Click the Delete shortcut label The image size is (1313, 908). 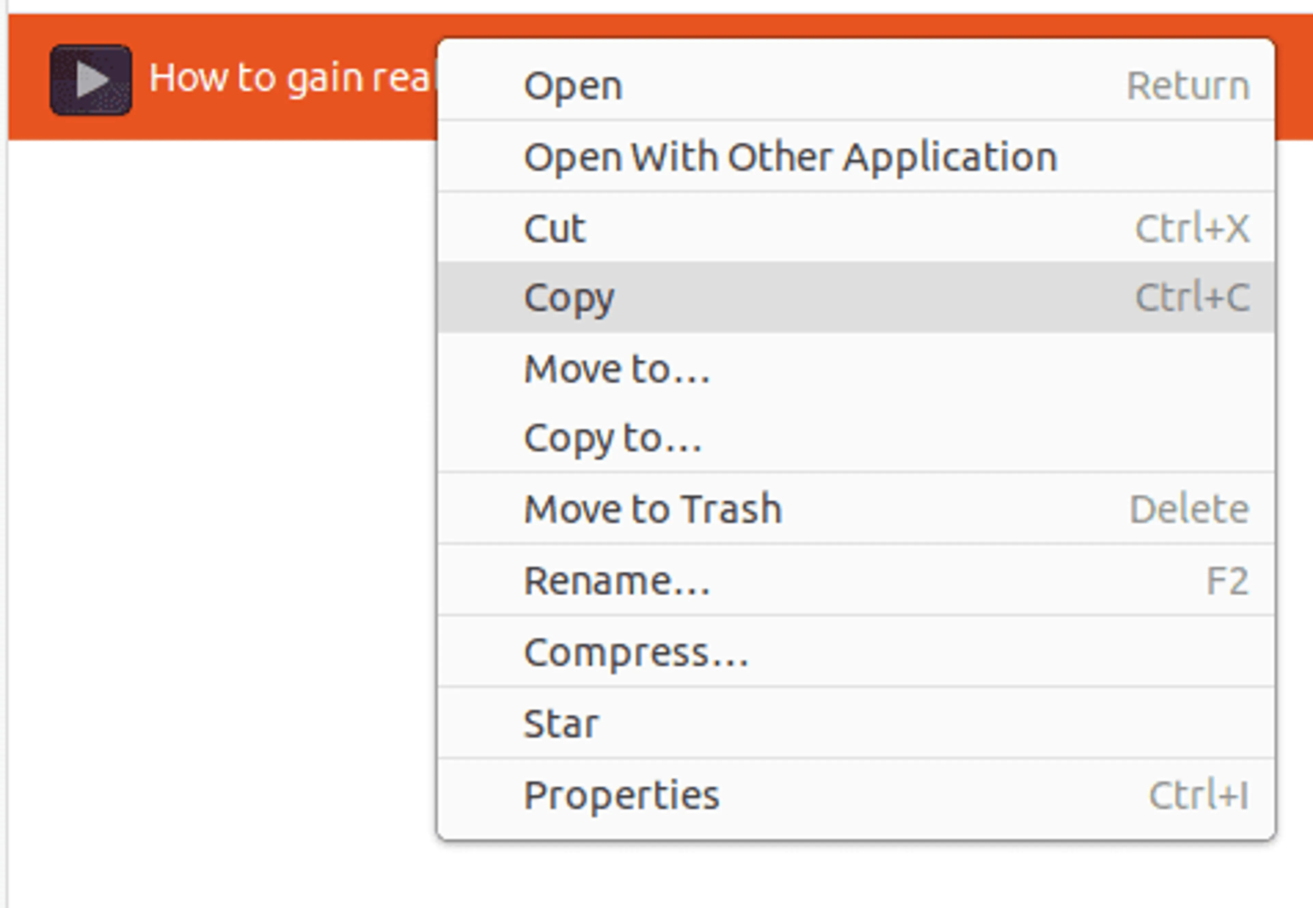pos(1189,509)
